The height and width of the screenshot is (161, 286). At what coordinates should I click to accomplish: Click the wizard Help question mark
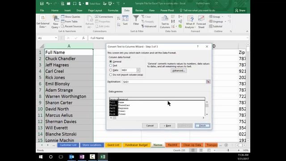pyautogui.click(x=198, y=47)
